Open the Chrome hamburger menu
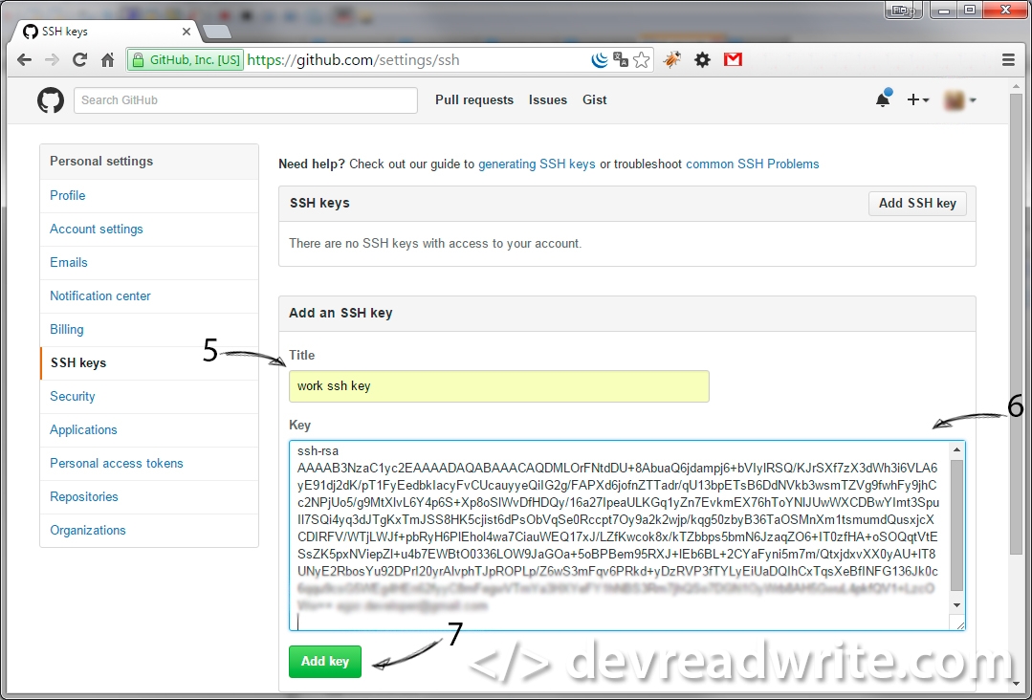1032x700 pixels. pos(1008,60)
